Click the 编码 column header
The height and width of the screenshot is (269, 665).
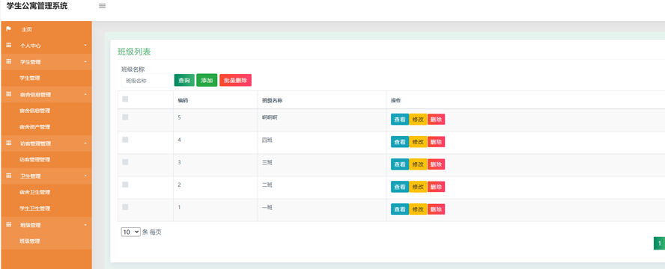click(183, 101)
